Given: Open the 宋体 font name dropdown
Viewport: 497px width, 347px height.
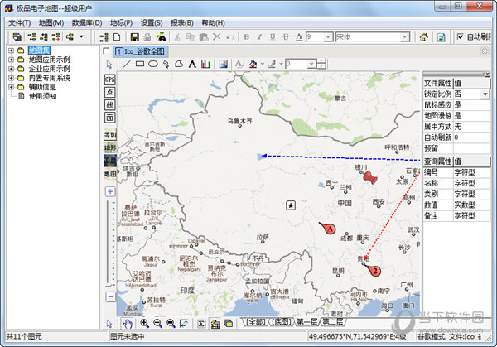Looking at the screenshot, I should coord(404,37).
